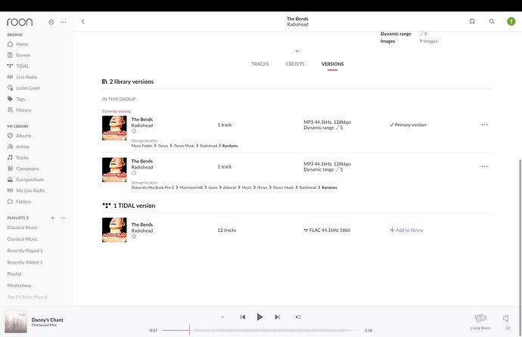Open Albums in My Library

[x=20, y=135]
